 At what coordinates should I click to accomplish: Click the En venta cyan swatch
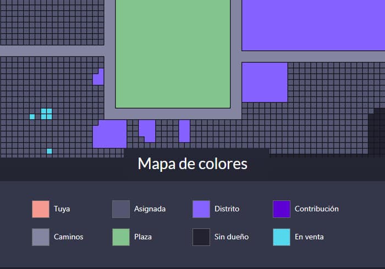(282, 237)
